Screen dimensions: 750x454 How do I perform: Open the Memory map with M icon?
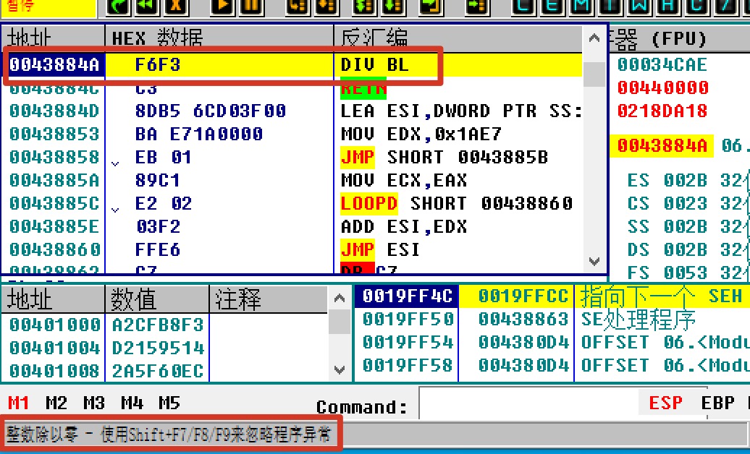click(x=582, y=7)
